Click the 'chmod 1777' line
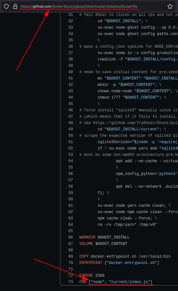The image size is (178, 291). pyautogui.click(x=131, y=97)
